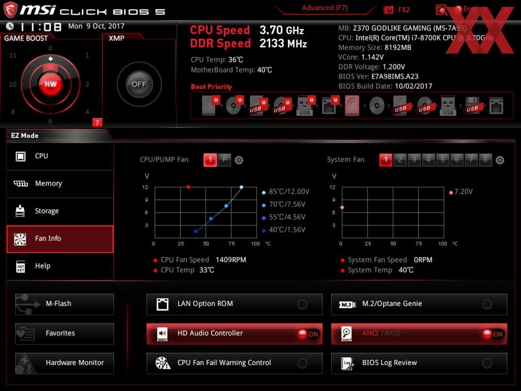Screen dimensions: 521x391
Task: Click the MSI dragon shield logo
Action: coord(10,10)
